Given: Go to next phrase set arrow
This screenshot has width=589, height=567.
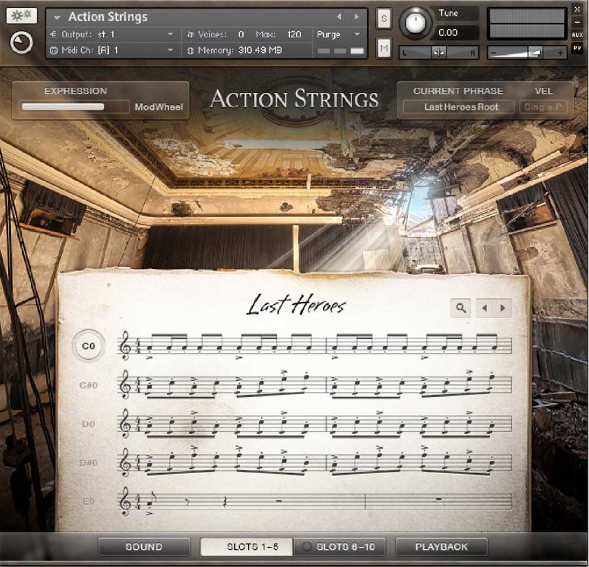Looking at the screenshot, I should coord(503,308).
